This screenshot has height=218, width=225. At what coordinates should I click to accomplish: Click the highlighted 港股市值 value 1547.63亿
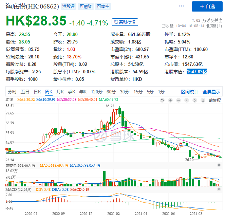point(197,72)
